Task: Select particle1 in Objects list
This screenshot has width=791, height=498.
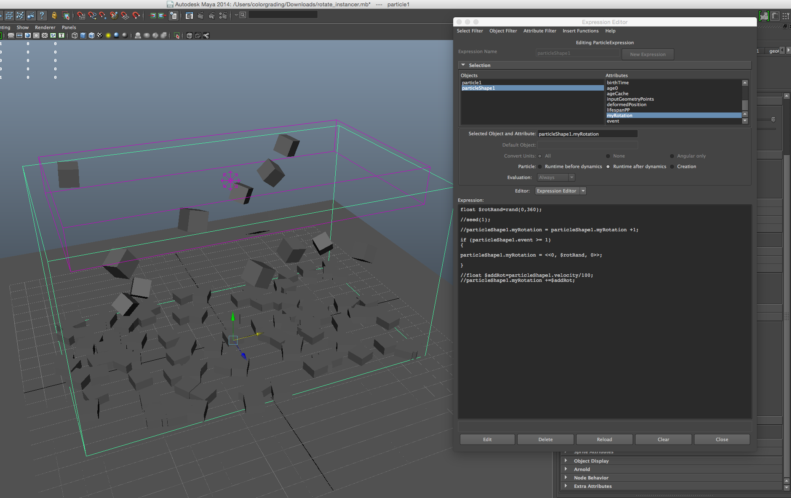Action: click(532, 83)
